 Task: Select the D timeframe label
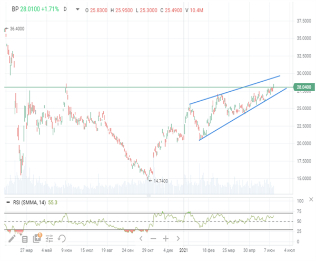(x=65, y=9)
